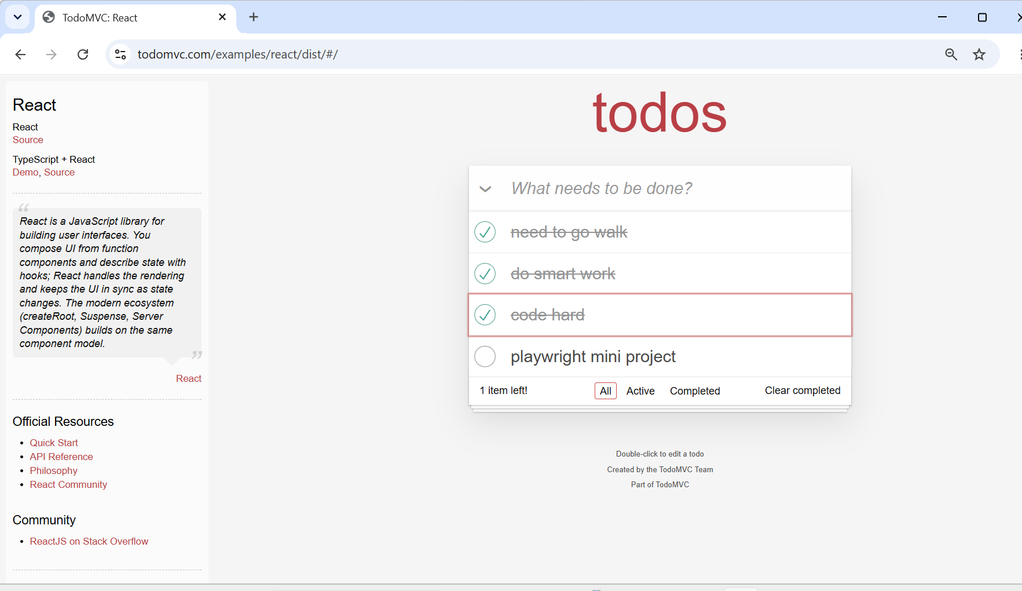Image resolution: width=1022 pixels, height=591 pixels.
Task: Click the big 'todos' heading
Action: 660,113
